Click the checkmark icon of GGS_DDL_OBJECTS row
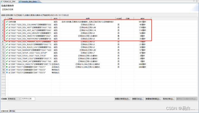 coord(7,36)
